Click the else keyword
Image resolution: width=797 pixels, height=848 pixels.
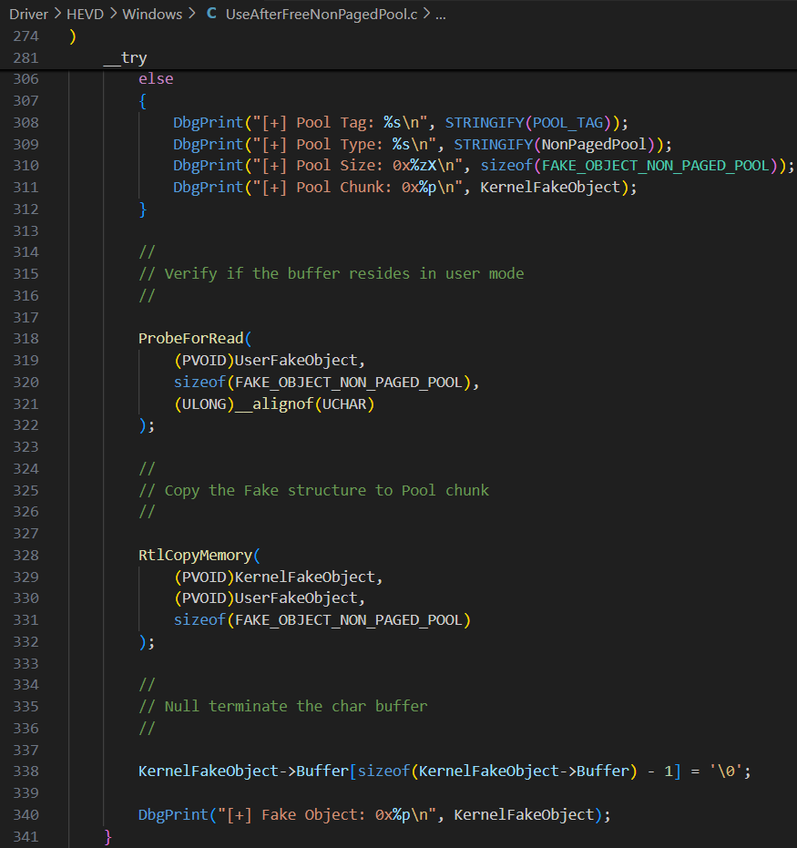[156, 79]
